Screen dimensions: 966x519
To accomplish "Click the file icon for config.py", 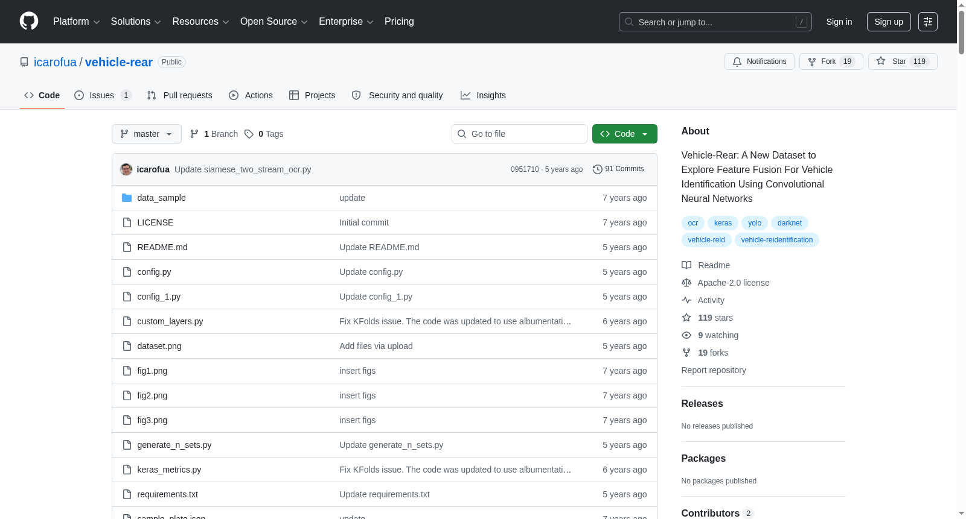I will 127,272.
